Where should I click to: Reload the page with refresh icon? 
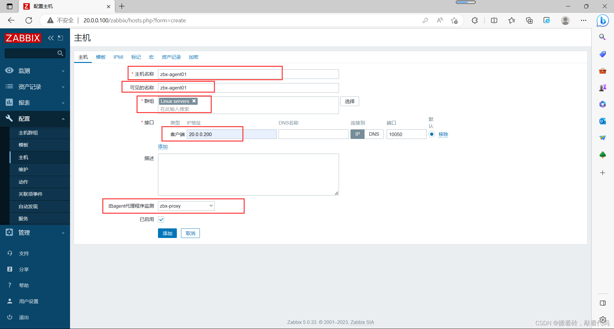pyautogui.click(x=29, y=20)
